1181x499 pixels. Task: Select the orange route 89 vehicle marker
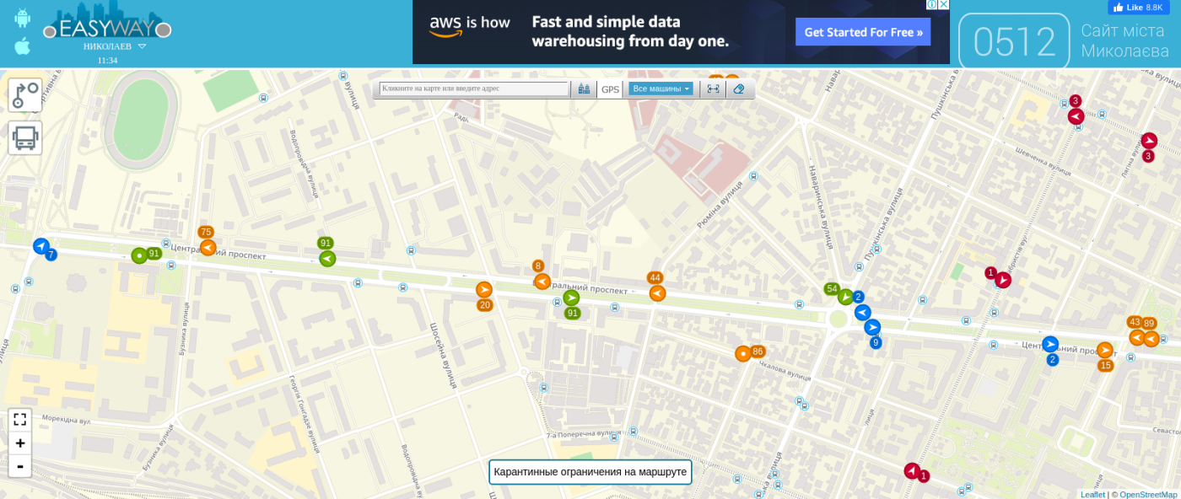point(1151,338)
